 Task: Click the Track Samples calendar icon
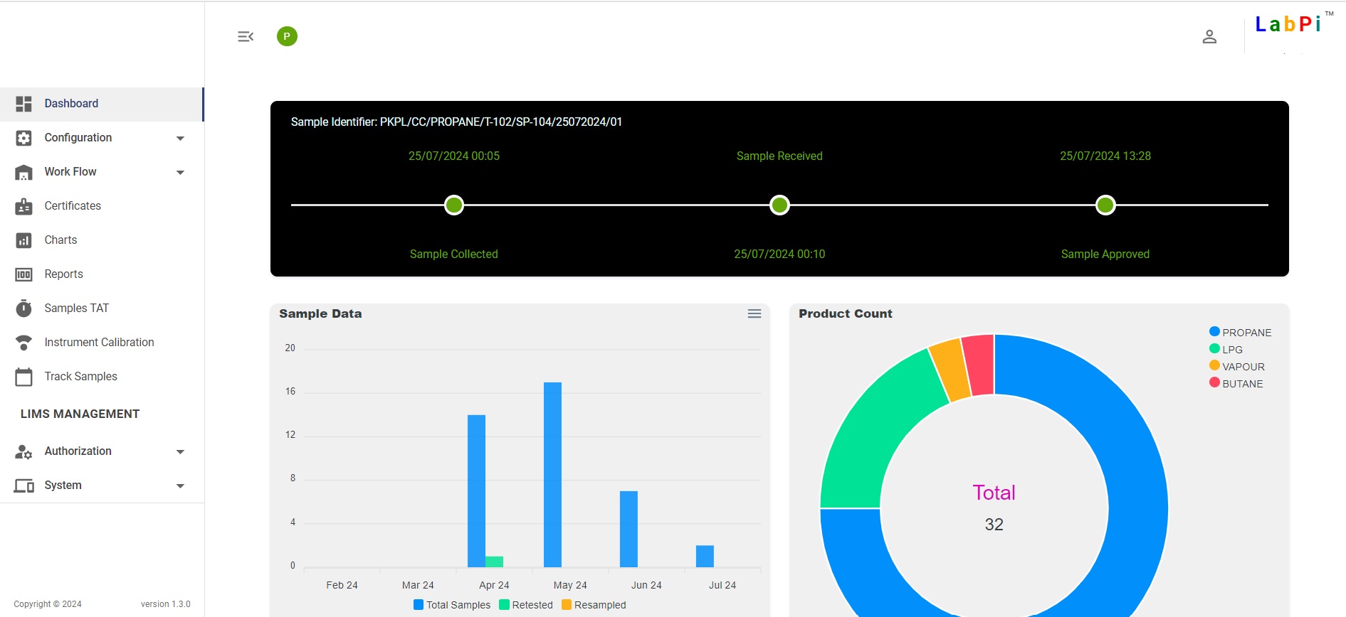(23, 377)
